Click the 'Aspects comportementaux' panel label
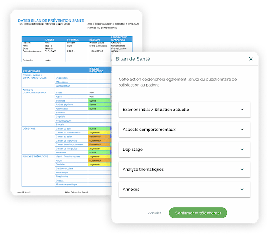 tap(149, 130)
